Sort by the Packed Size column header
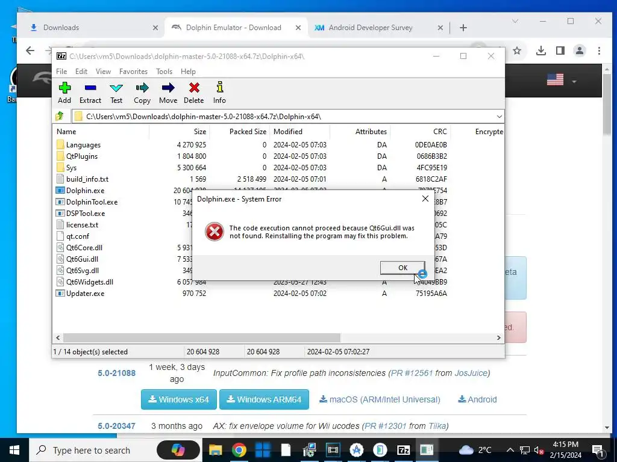The width and height of the screenshot is (617, 462). coord(240,132)
